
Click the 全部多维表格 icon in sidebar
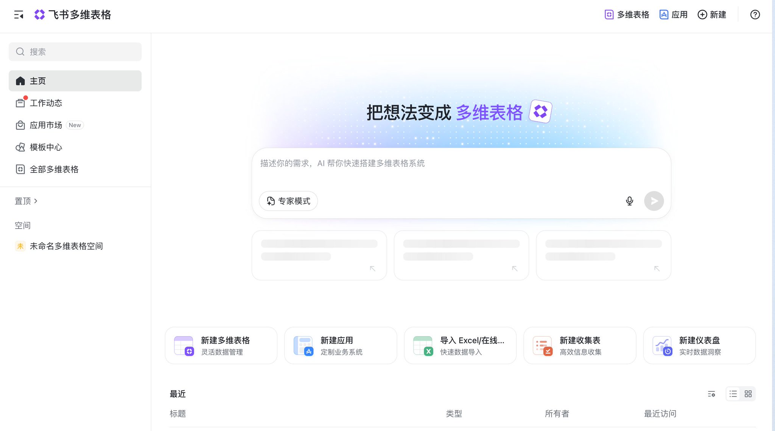tap(20, 169)
